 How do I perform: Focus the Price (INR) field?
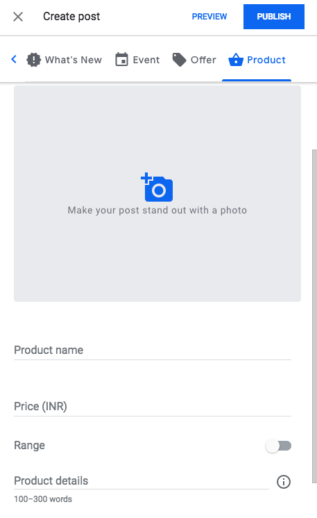(x=153, y=406)
